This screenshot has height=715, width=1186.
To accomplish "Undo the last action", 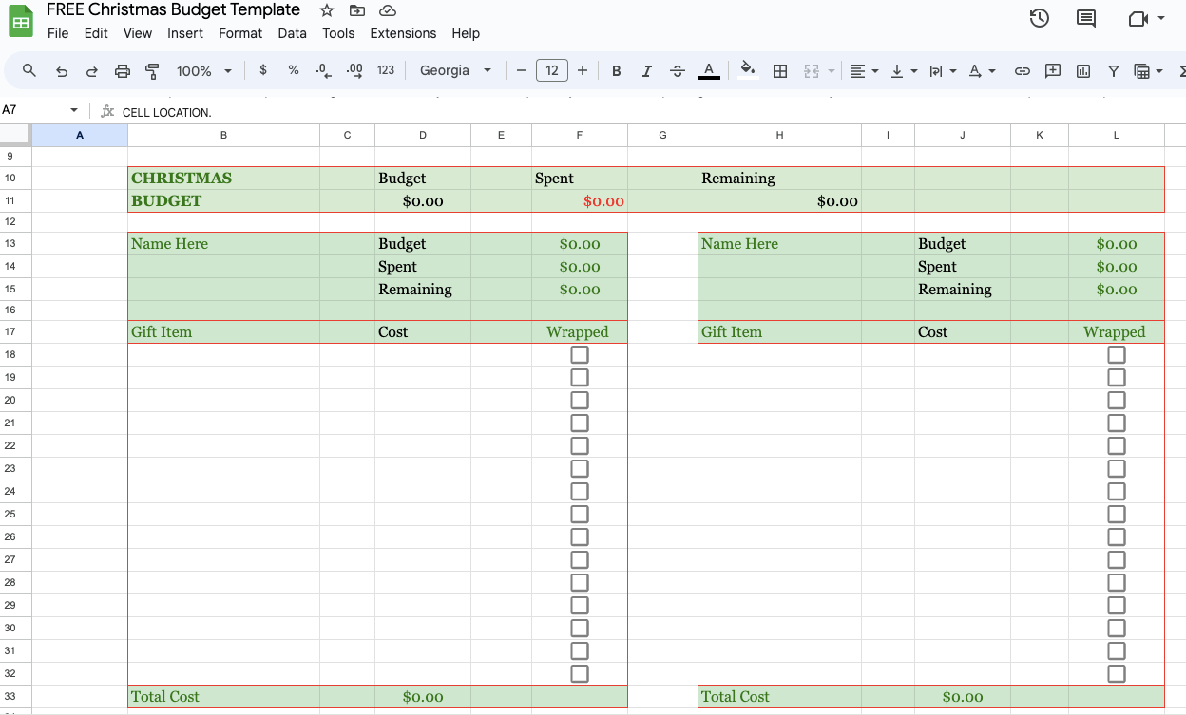I will pos(62,71).
